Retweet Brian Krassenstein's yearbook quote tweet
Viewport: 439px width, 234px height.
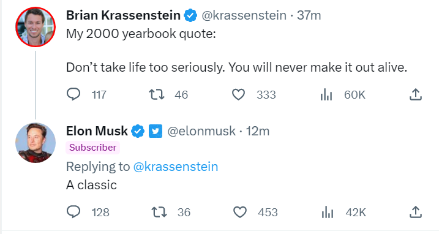pyautogui.click(x=157, y=94)
